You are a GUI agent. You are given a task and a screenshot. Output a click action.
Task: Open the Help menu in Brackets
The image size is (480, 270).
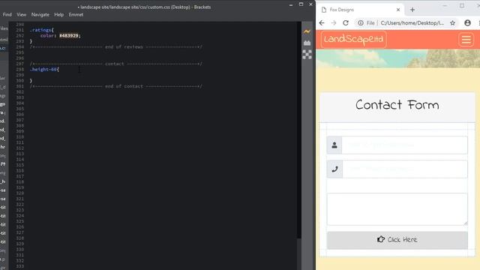(58, 15)
